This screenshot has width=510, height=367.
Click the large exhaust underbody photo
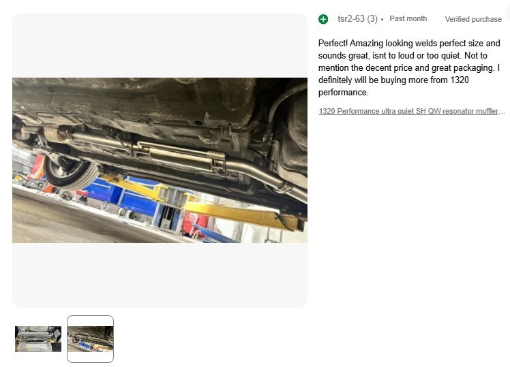[160, 160]
